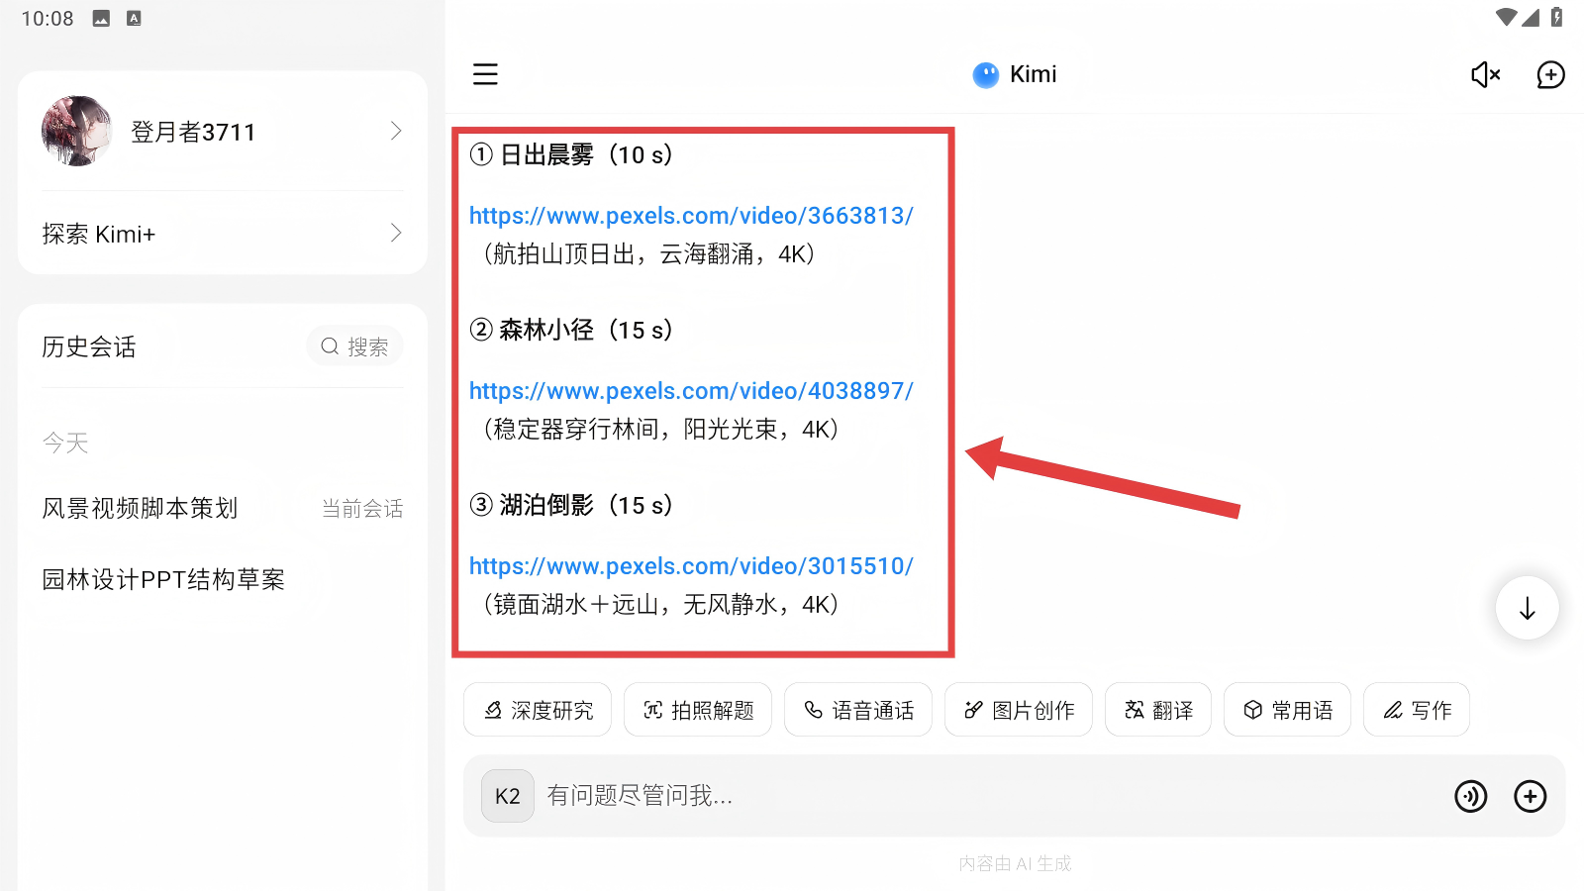This screenshot has width=1584, height=891.
Task: Tap the scroll-to-bottom arrow button
Action: pyautogui.click(x=1527, y=608)
